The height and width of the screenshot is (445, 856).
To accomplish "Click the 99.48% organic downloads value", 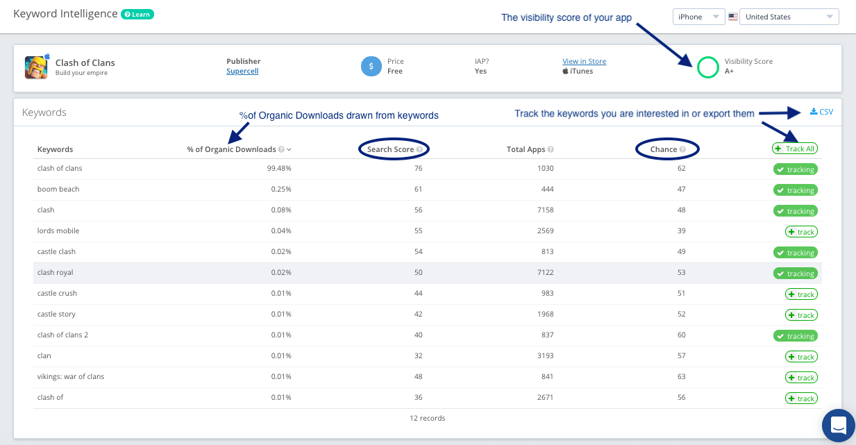I will [x=279, y=168].
